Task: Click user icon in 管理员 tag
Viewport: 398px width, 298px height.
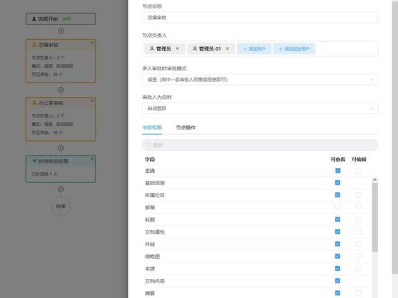Action: point(152,48)
